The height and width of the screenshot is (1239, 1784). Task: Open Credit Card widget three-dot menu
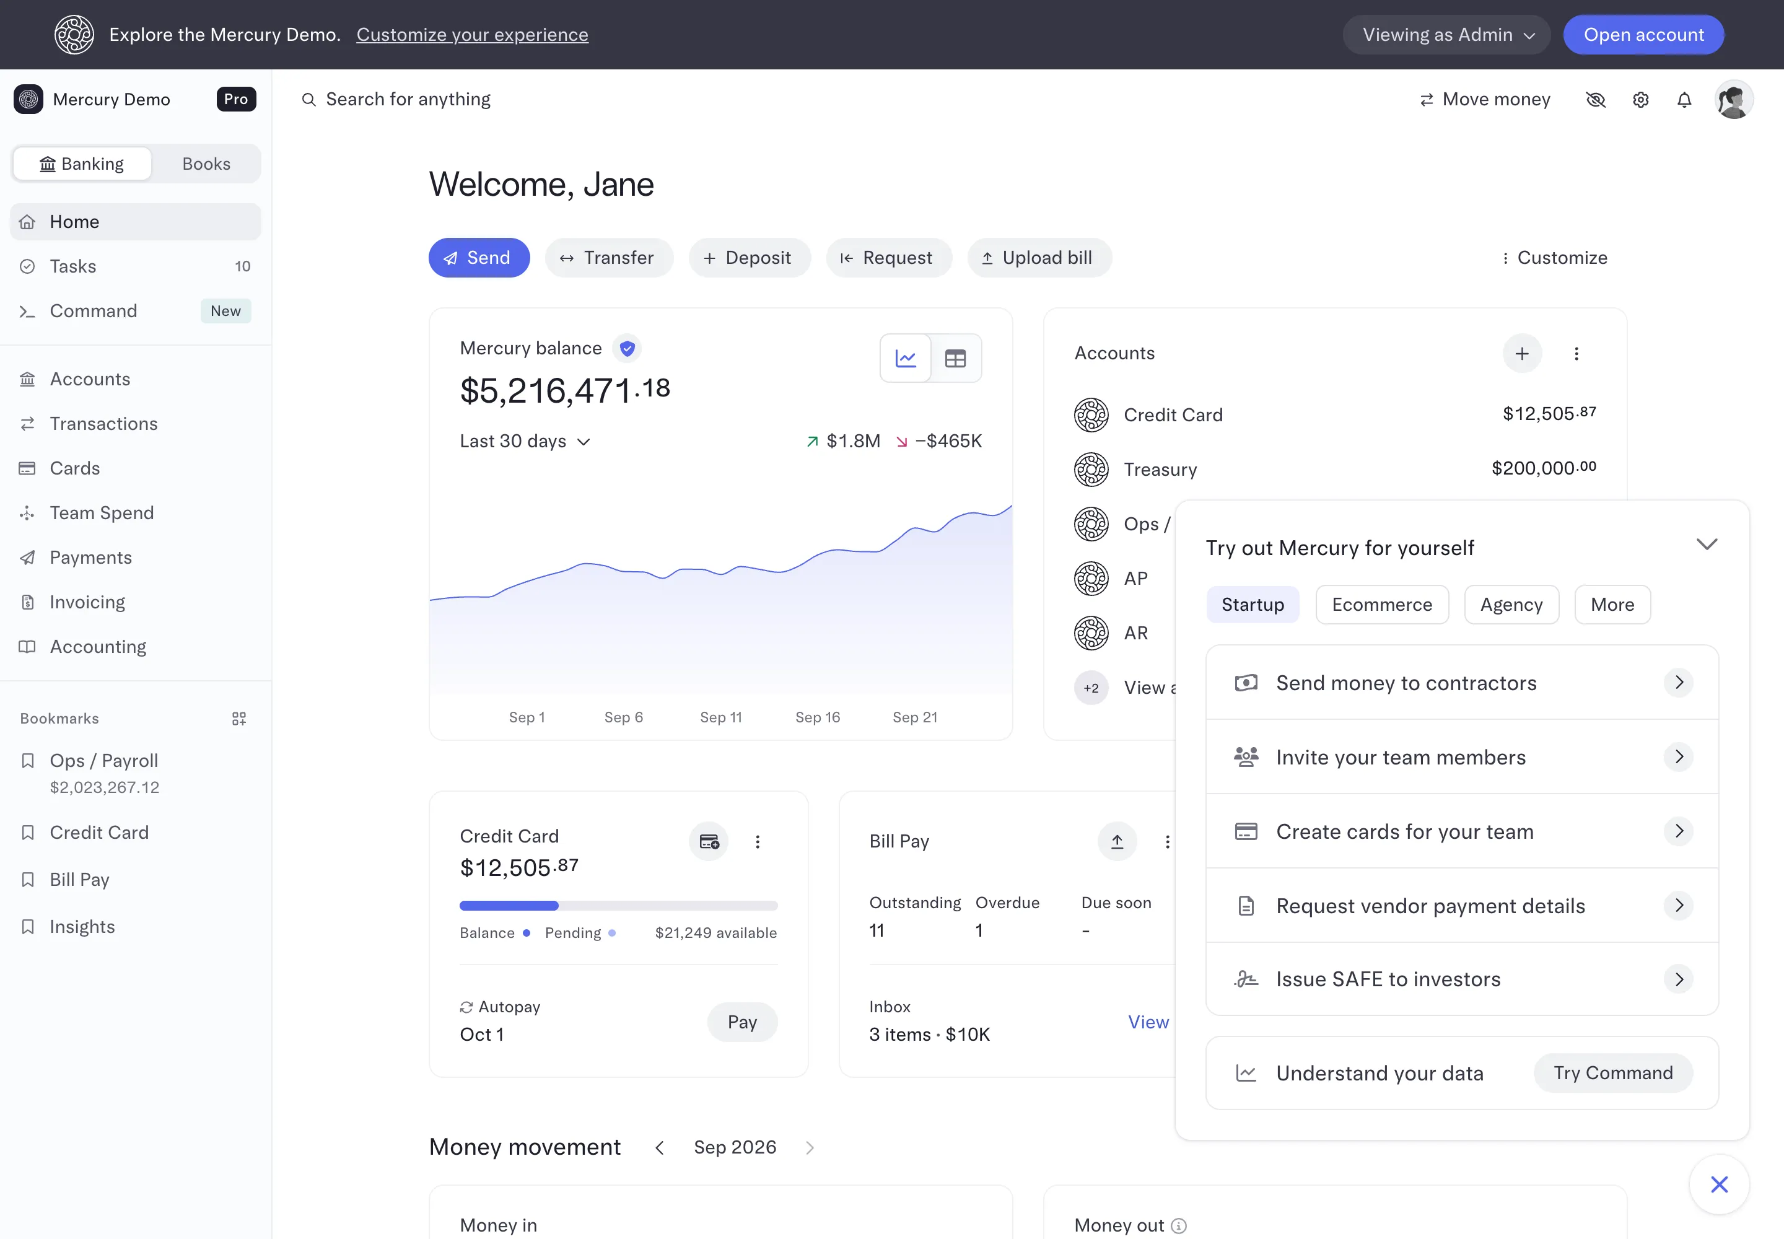tap(758, 841)
